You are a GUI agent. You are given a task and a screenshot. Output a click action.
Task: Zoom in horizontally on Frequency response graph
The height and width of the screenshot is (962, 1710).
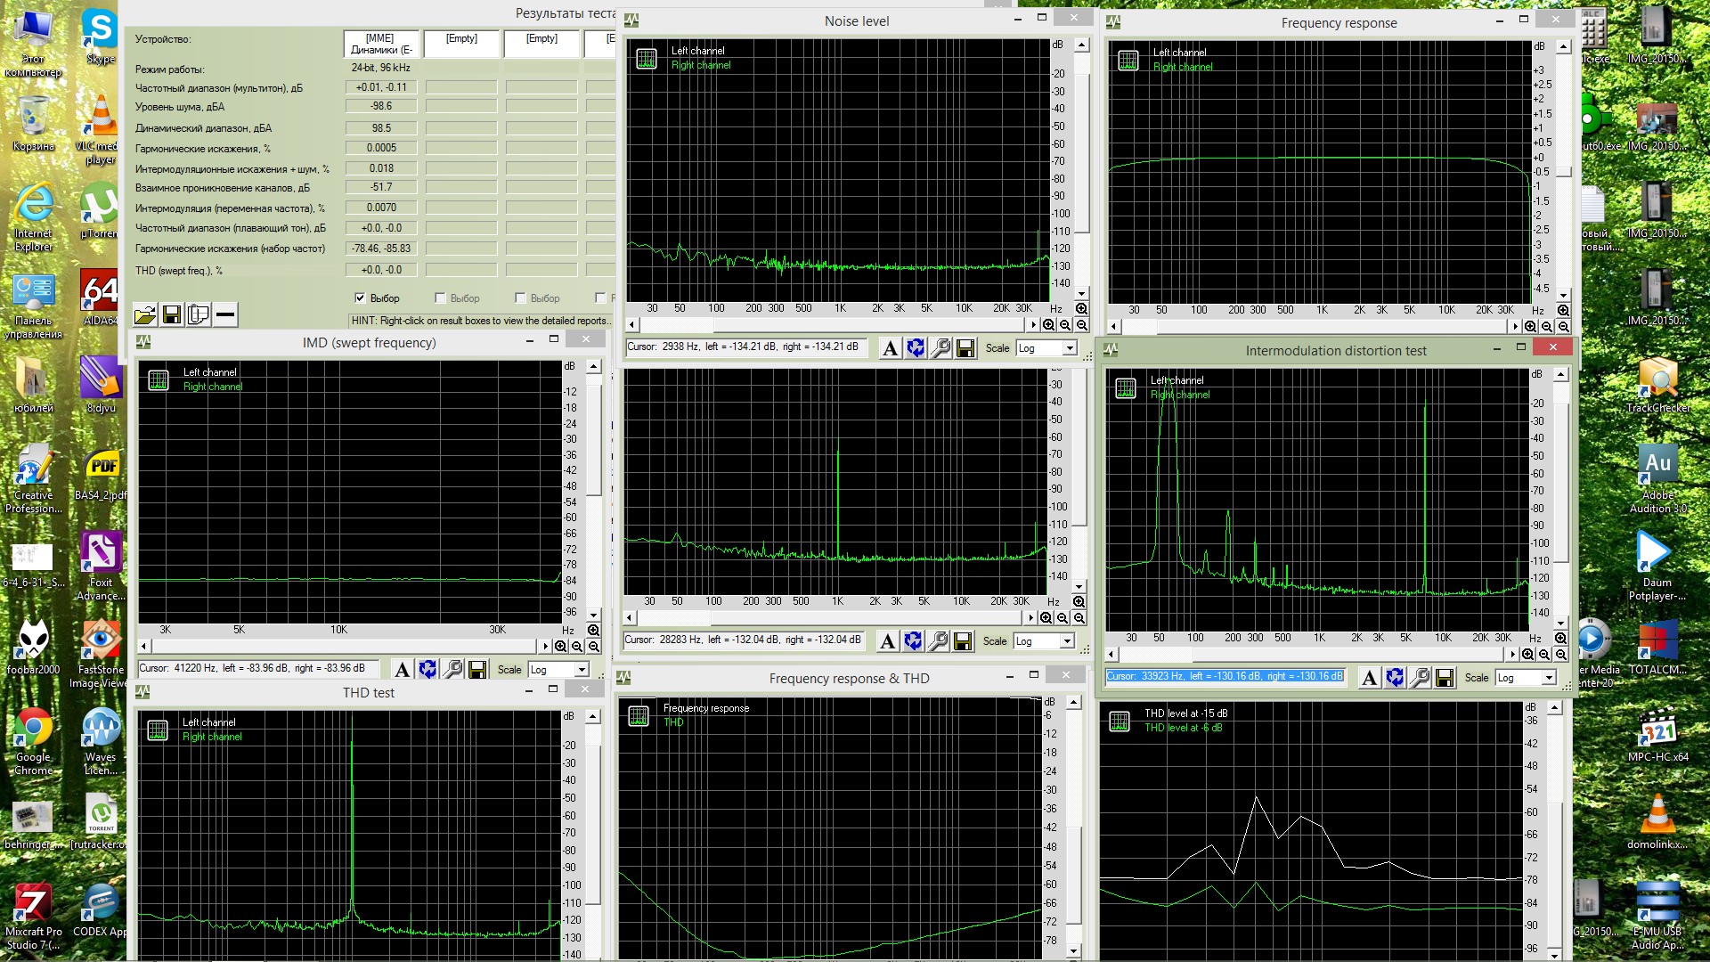click(1530, 327)
